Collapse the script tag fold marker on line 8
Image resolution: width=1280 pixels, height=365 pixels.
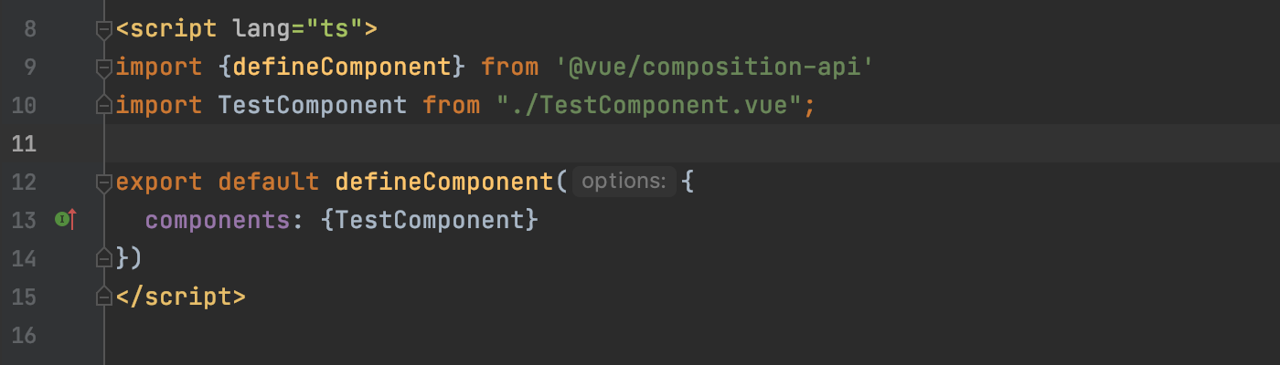104,30
